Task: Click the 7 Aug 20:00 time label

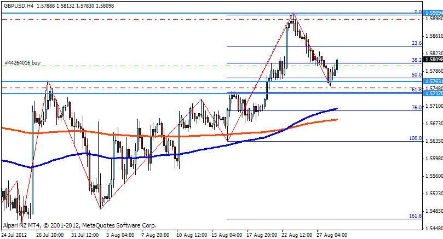Action: pos(155,235)
